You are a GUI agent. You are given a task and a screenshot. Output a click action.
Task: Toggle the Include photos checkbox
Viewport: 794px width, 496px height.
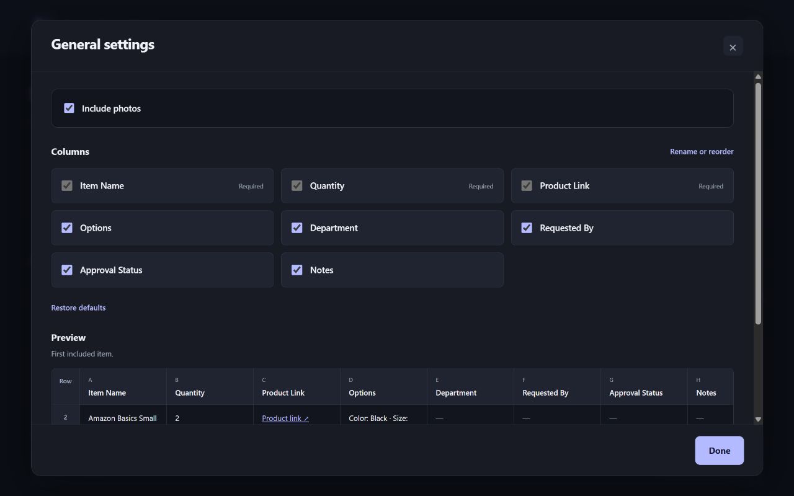pyautogui.click(x=69, y=108)
